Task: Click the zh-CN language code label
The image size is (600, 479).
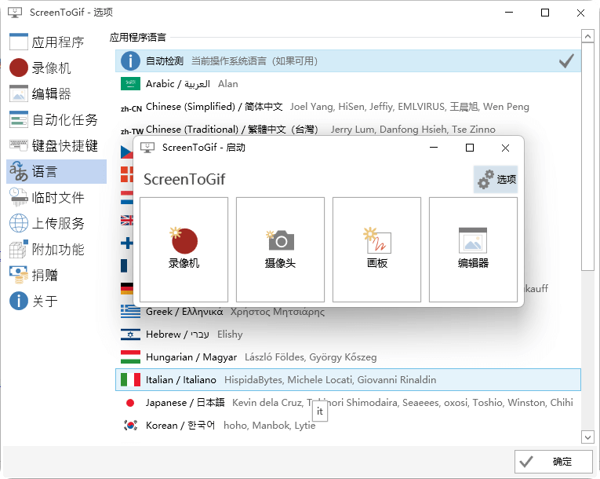Action: click(x=131, y=109)
